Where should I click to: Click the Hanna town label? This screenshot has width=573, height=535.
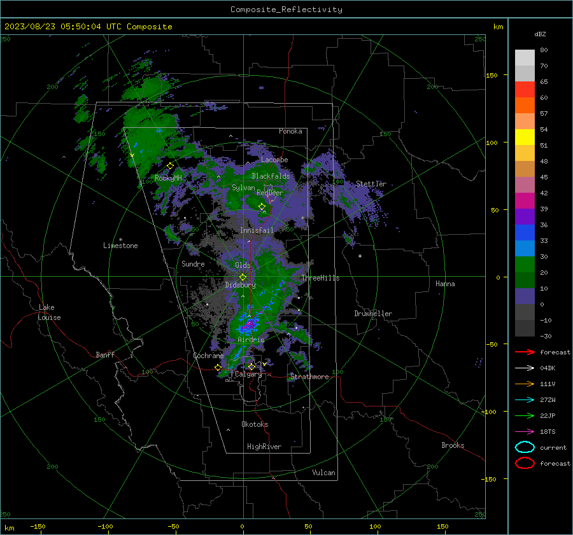tap(445, 284)
